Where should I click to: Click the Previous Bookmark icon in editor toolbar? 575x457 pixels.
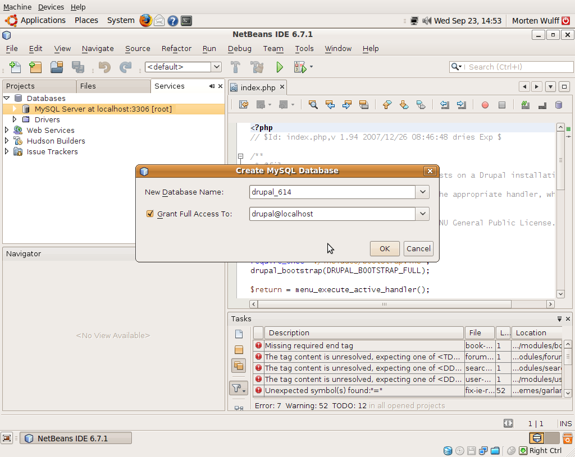tap(387, 105)
